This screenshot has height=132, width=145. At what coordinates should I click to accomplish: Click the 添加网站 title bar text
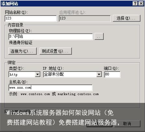(9, 4)
